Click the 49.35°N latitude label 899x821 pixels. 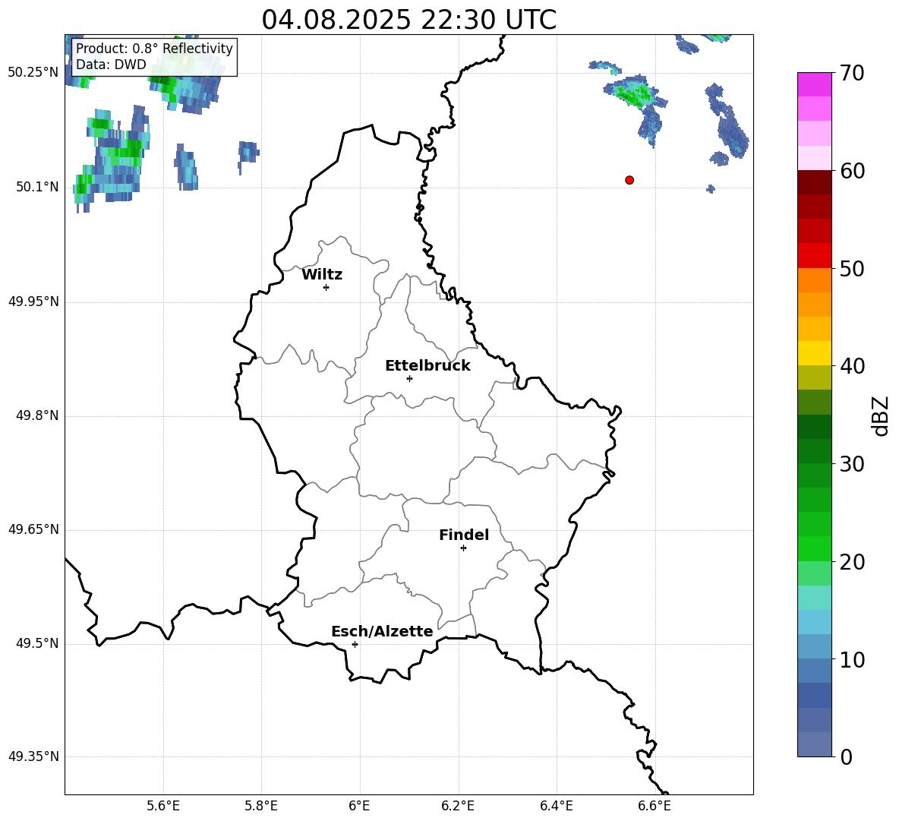33,756
